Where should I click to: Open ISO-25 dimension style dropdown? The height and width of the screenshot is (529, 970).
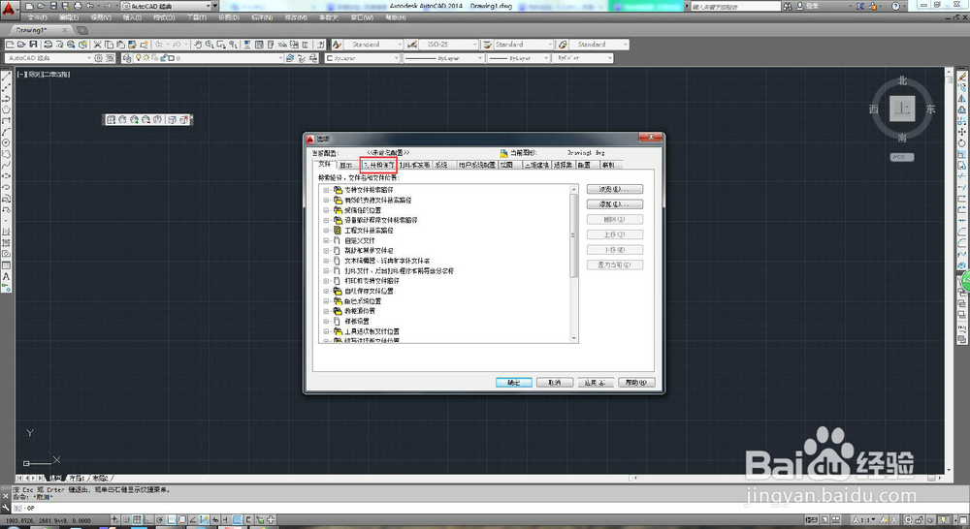pos(475,45)
